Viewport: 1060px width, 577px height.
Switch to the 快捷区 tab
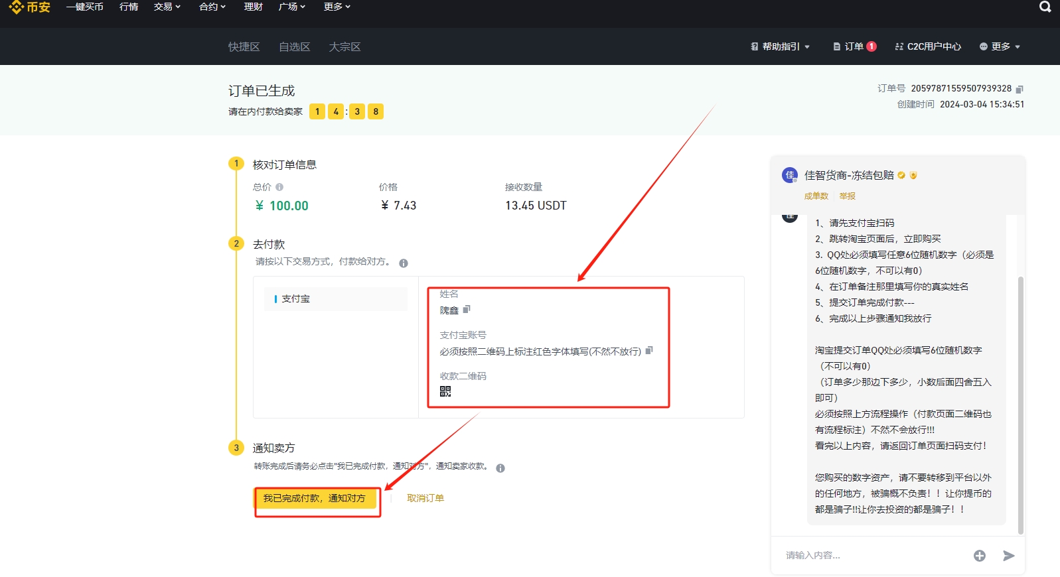point(244,47)
